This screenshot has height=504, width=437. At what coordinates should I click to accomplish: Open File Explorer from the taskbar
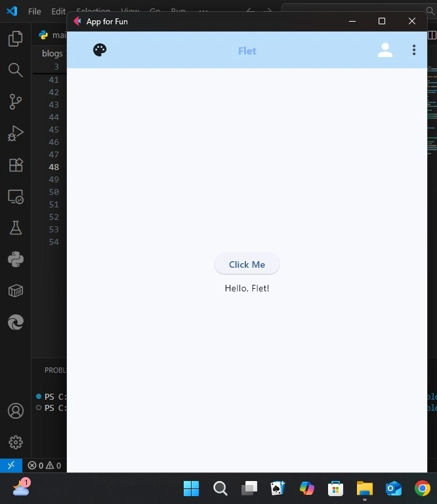click(365, 488)
